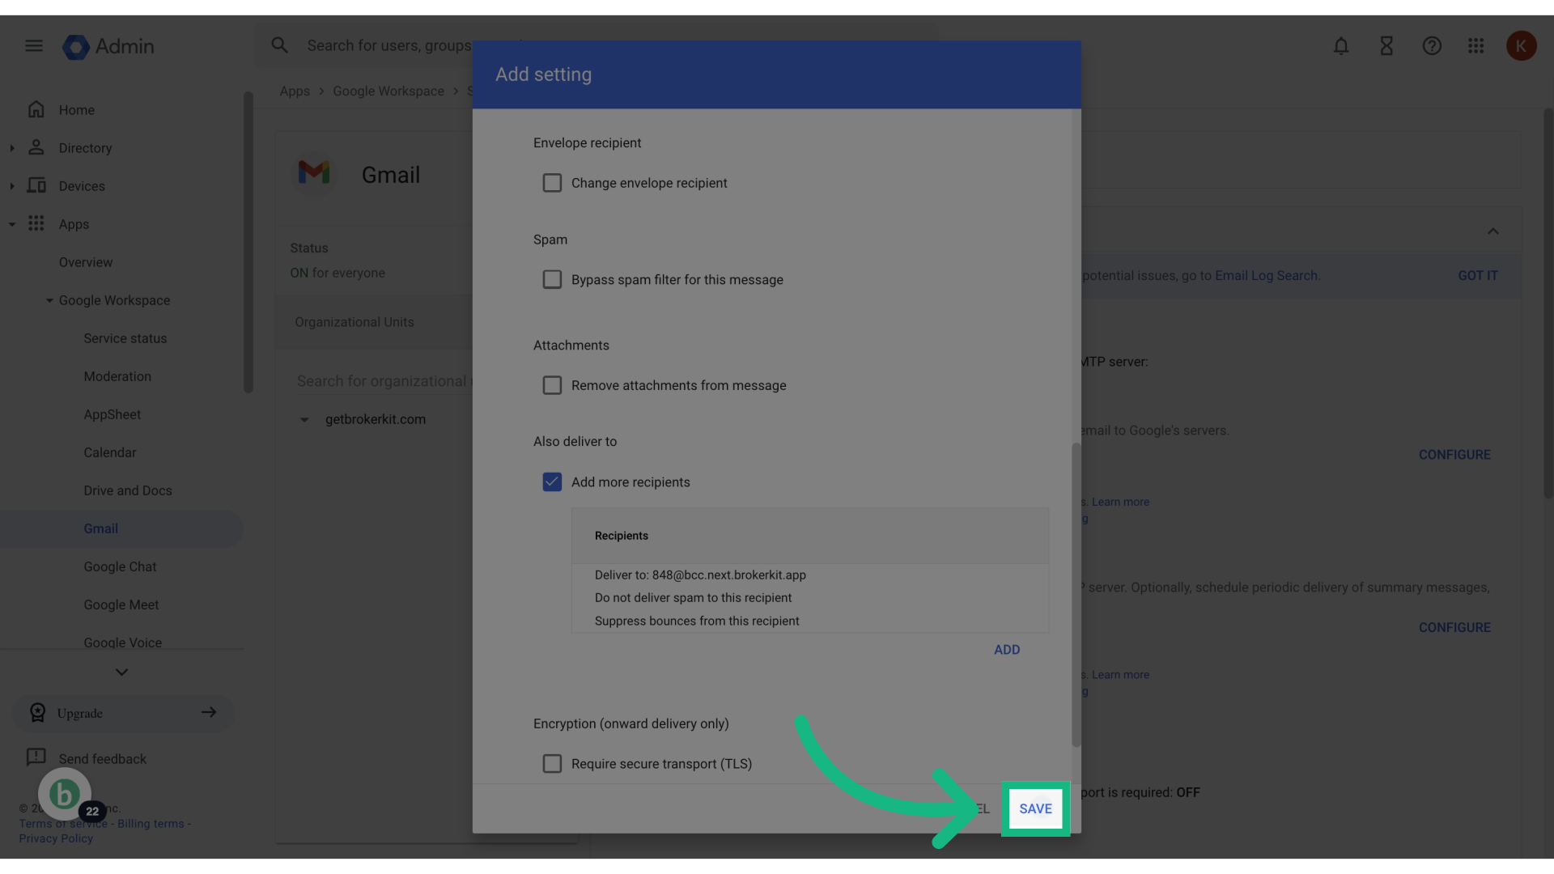This screenshot has height=874, width=1554.
Task: Click the search magnifier icon
Action: (x=279, y=46)
